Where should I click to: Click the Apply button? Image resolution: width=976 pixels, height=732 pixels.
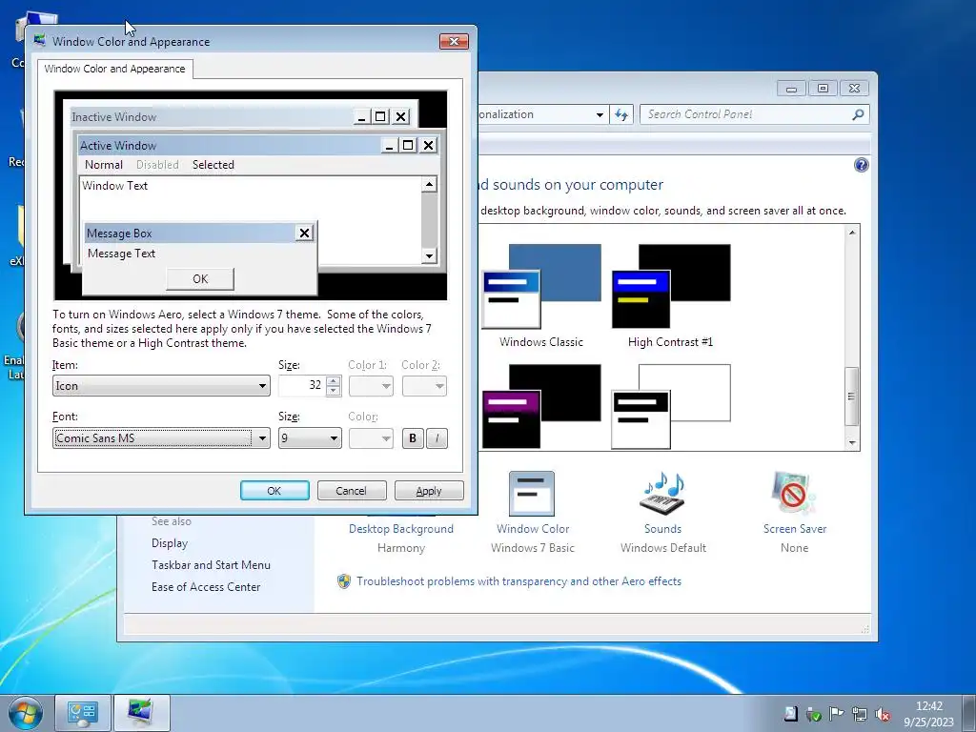(x=429, y=491)
